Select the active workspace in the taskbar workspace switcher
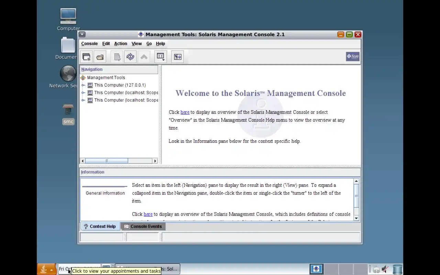The width and height of the screenshot is (440, 275). pyautogui.click(x=316, y=269)
